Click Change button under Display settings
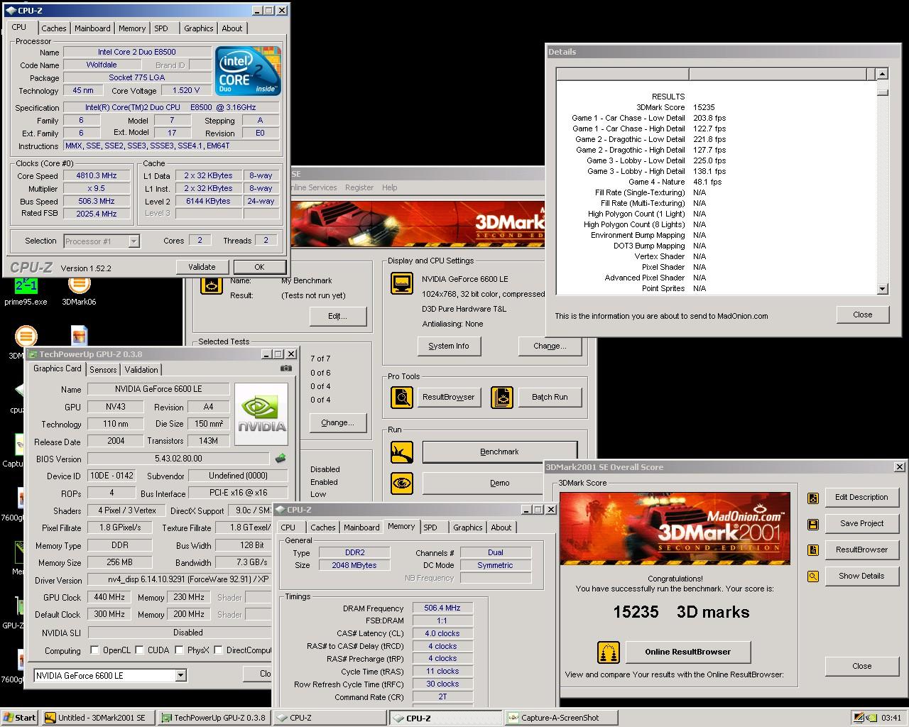 tap(550, 346)
